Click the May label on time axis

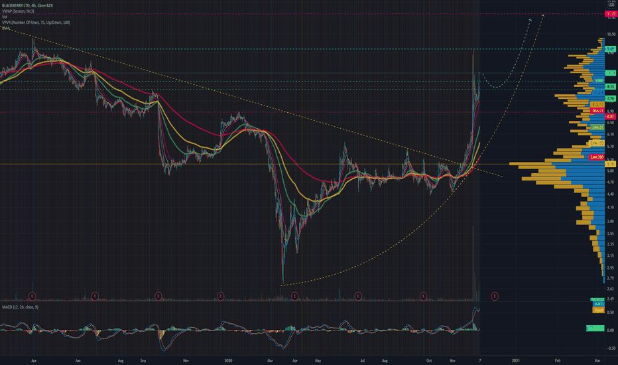(x=318, y=360)
